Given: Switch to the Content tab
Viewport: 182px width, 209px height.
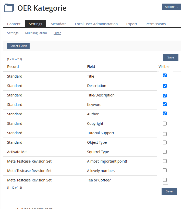Looking at the screenshot, I should [14, 24].
